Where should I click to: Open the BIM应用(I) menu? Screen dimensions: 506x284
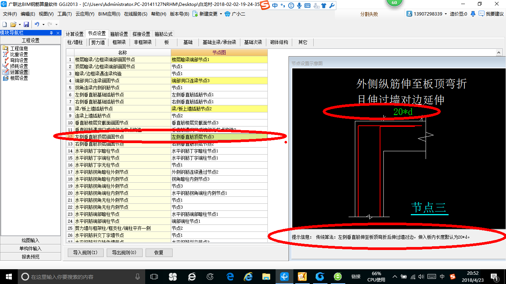point(109,14)
